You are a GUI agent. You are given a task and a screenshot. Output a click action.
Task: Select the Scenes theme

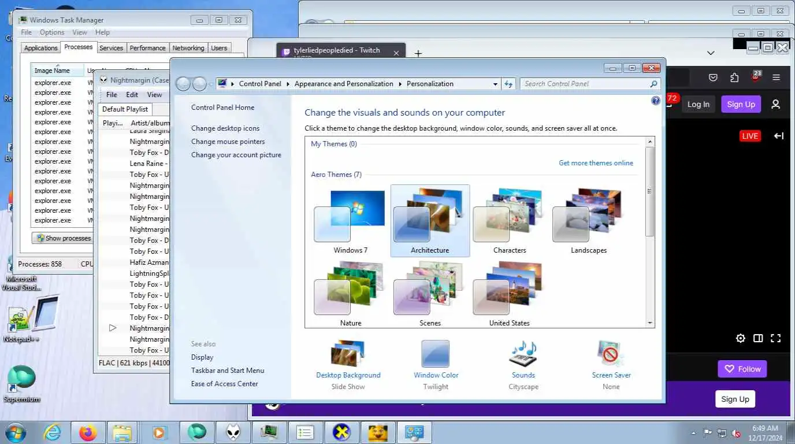(430, 294)
